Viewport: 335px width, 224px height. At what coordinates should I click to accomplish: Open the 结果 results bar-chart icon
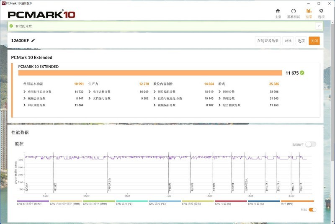309,11
